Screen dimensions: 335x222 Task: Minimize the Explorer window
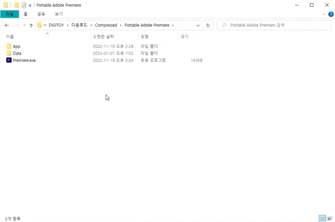297,5
